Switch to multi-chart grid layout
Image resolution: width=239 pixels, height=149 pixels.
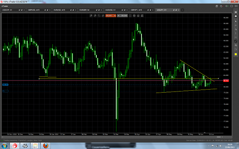(236, 12)
